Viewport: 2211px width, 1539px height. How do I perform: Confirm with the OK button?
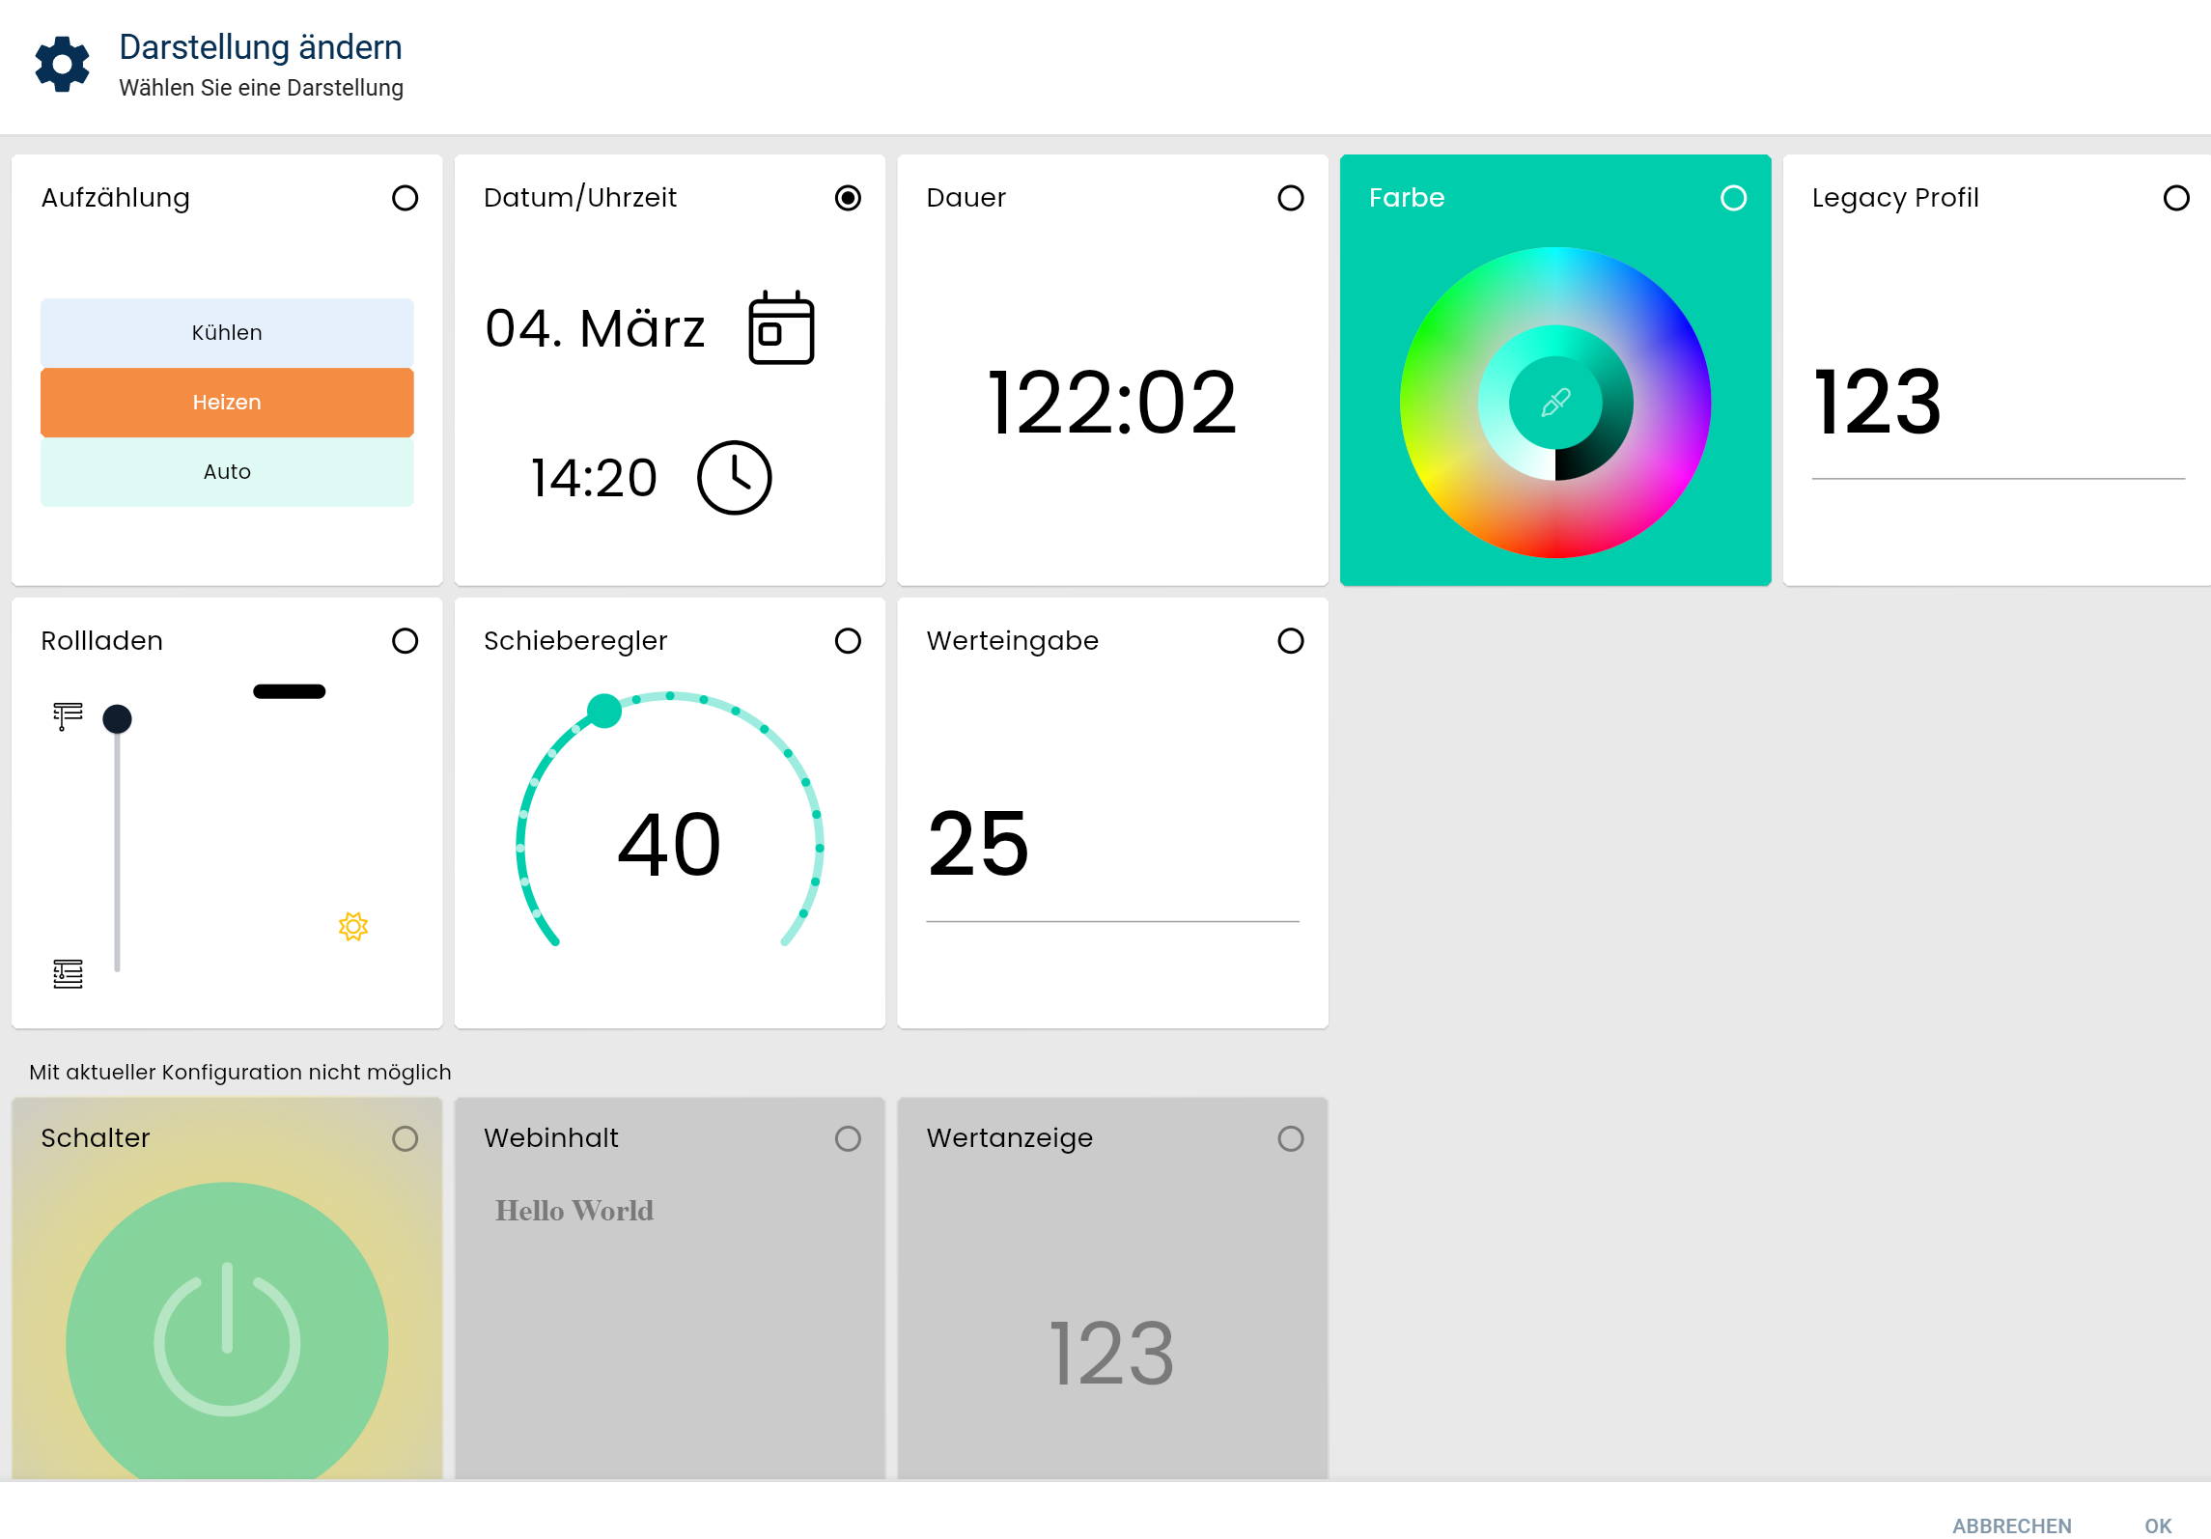(2157, 1525)
